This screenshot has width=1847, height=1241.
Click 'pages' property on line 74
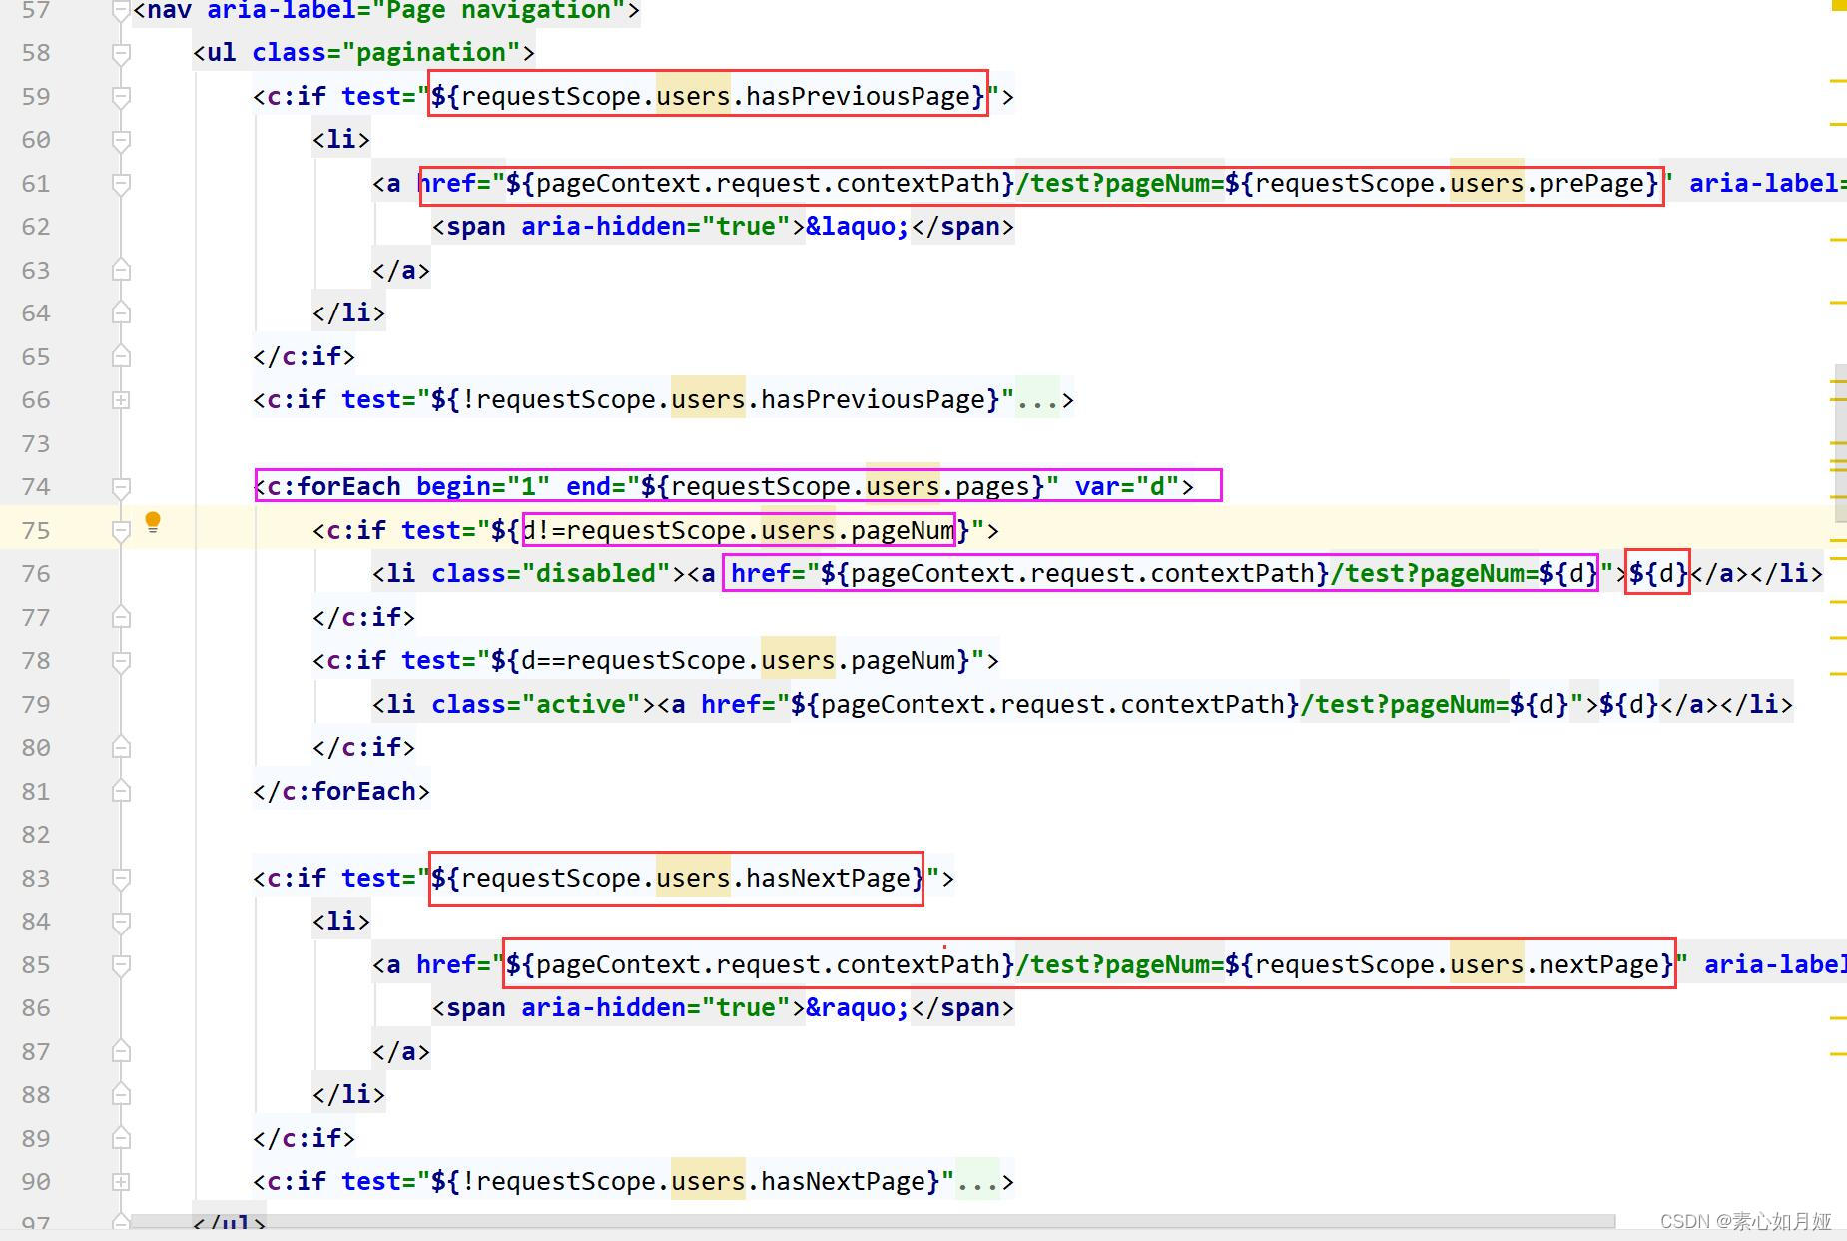click(992, 487)
